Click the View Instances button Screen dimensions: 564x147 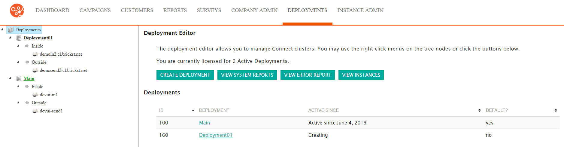[x=361, y=75]
